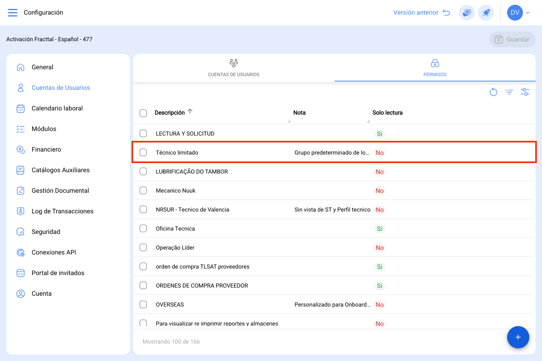Image resolution: width=542 pixels, height=361 pixels.
Task: Click the blue plus add button
Action: point(518,337)
